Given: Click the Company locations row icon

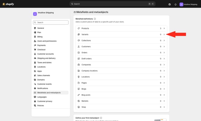Looking at the screenshot, I should coord(79,71).
